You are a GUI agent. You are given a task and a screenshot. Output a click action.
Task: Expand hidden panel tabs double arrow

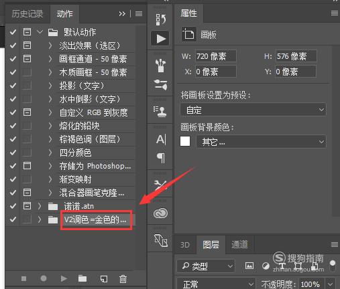tap(122, 14)
